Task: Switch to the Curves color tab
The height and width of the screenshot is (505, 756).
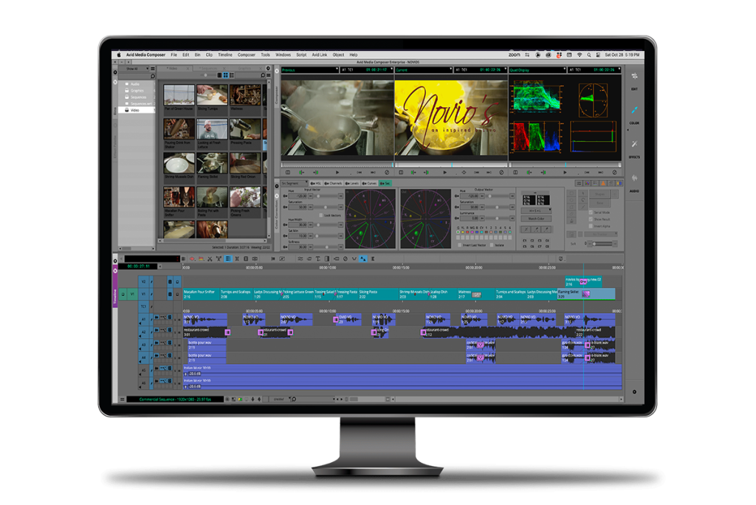Action: pos(369,183)
